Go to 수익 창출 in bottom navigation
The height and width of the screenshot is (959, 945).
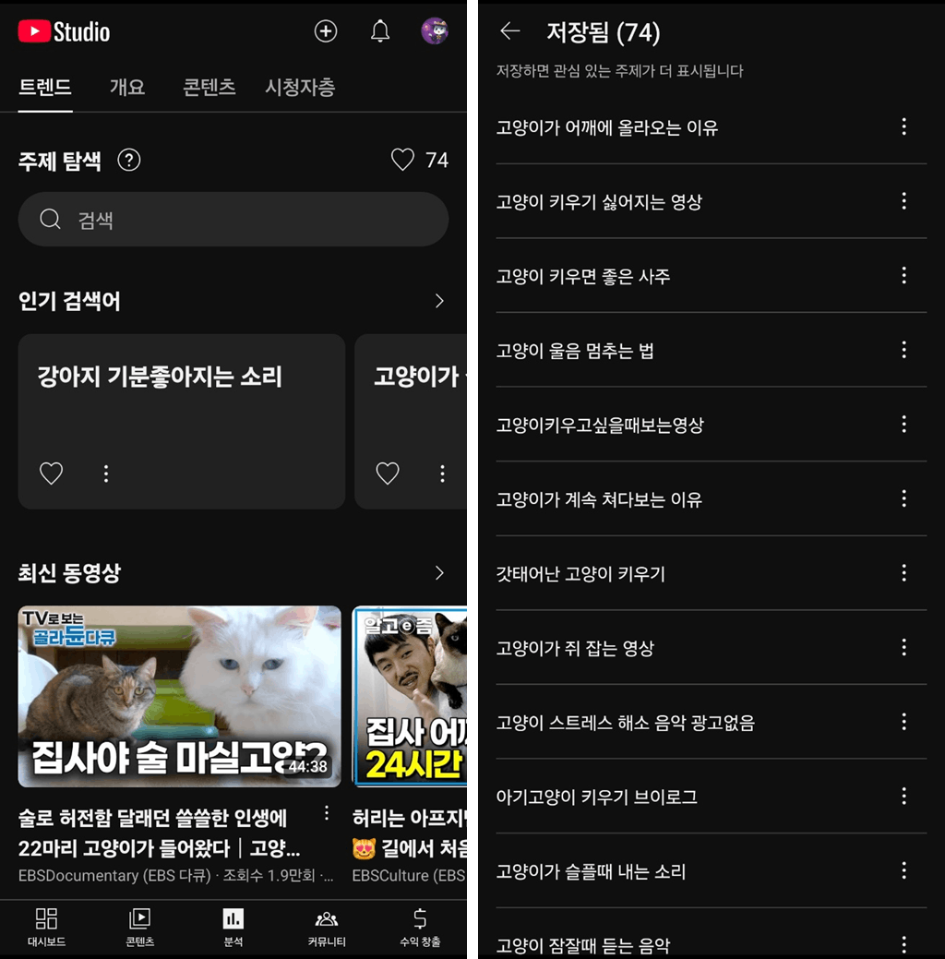[x=420, y=928]
